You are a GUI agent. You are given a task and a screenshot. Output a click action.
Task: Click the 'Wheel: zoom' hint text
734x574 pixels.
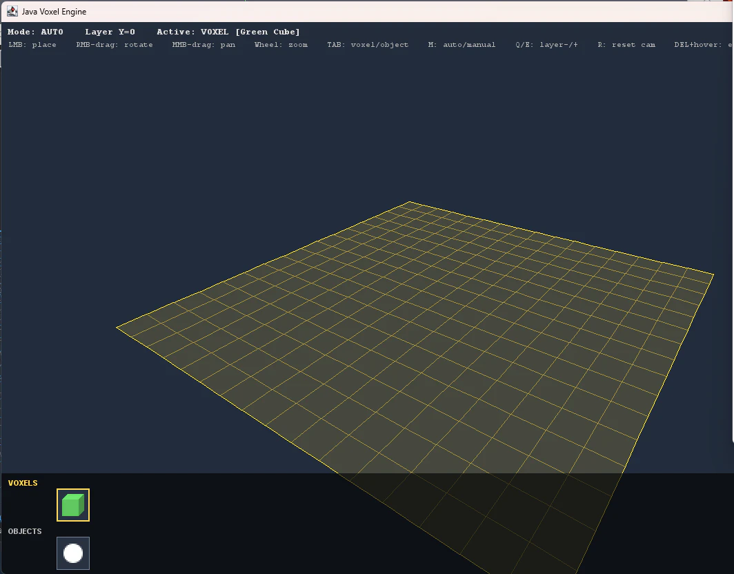(x=281, y=44)
